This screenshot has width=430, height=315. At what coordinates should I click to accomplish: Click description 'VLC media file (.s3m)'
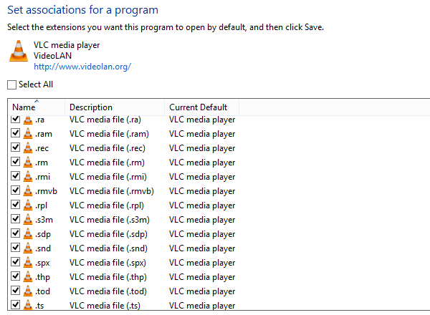point(110,220)
